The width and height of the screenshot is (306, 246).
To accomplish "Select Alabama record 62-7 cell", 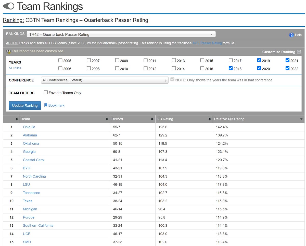I will 133,135.
